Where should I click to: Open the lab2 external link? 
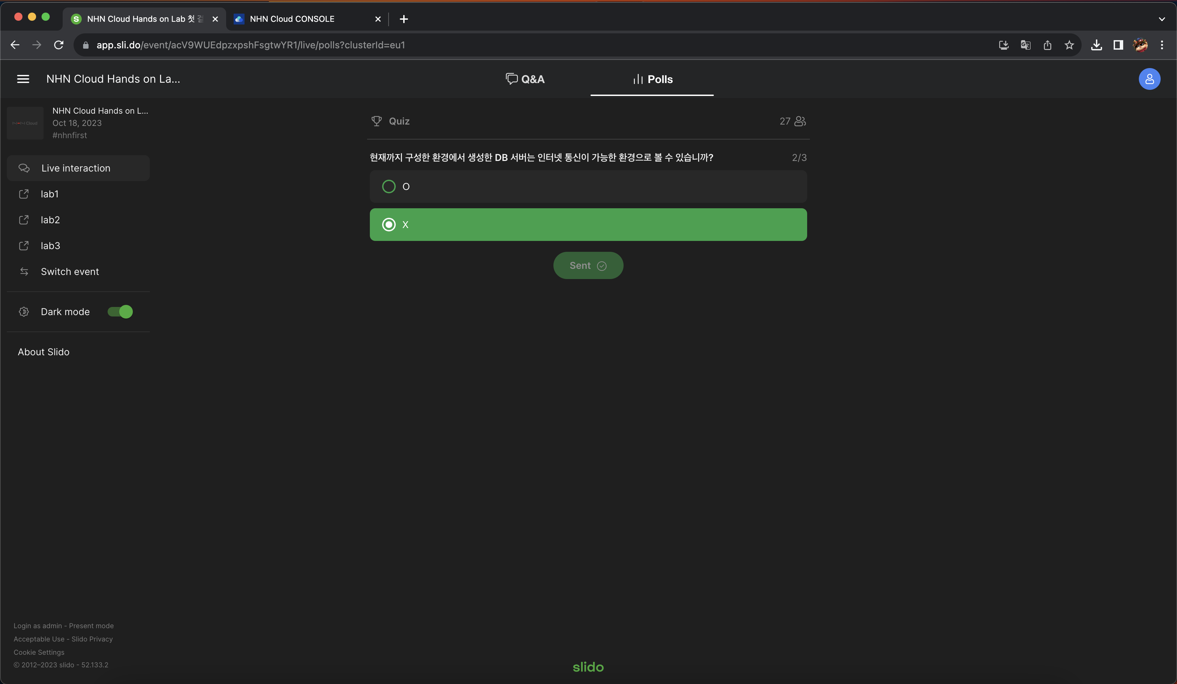pos(50,220)
